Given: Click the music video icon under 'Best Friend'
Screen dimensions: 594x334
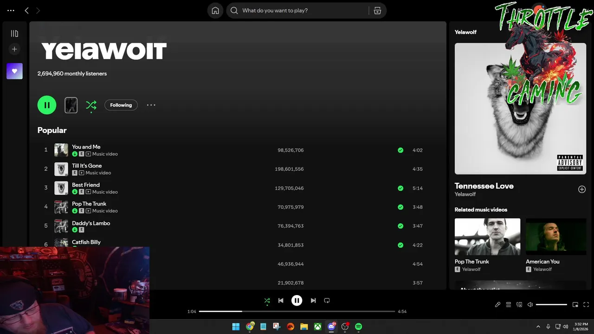Looking at the screenshot, I should [x=88, y=192].
